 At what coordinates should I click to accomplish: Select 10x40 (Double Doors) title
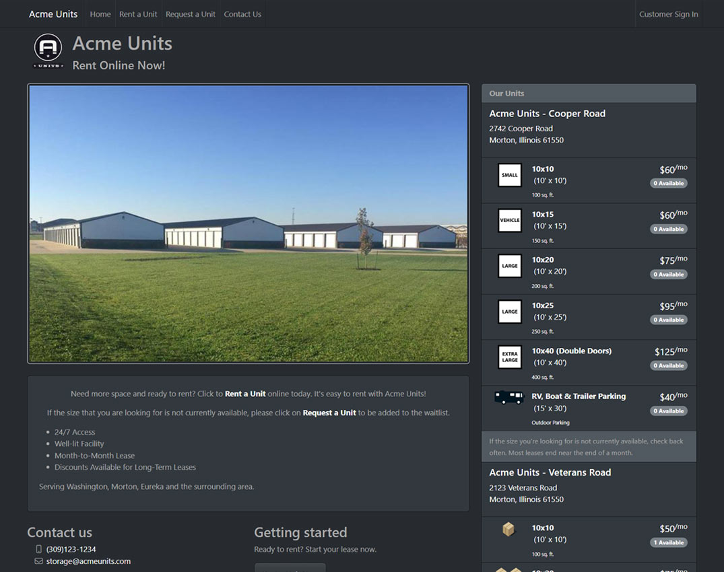point(572,351)
